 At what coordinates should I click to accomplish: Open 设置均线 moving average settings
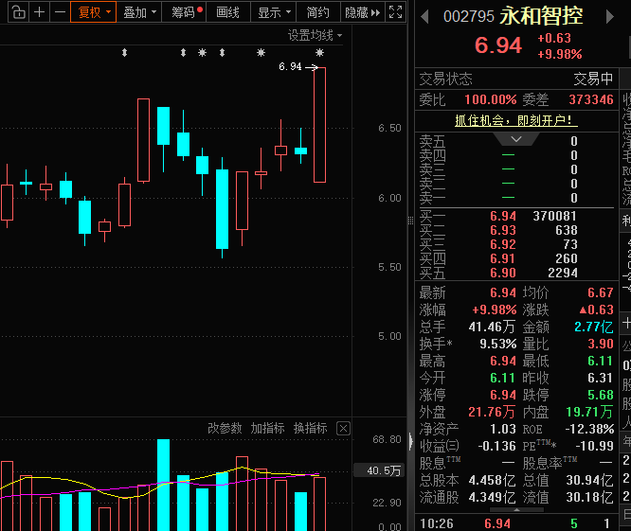tap(315, 35)
